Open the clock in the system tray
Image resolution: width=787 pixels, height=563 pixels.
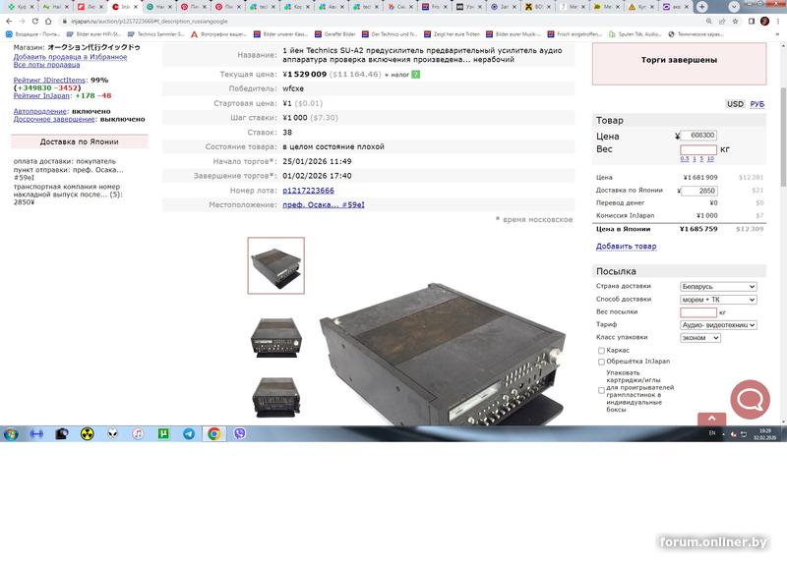coord(765,434)
